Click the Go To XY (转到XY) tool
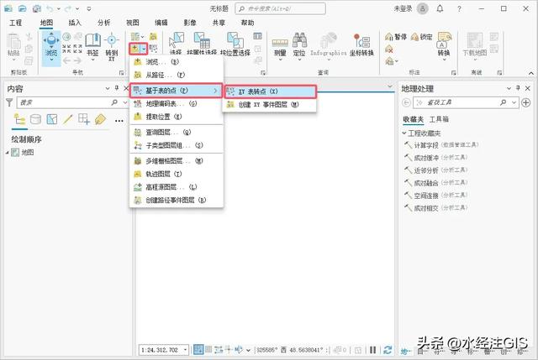The image size is (538, 360). click(112, 46)
